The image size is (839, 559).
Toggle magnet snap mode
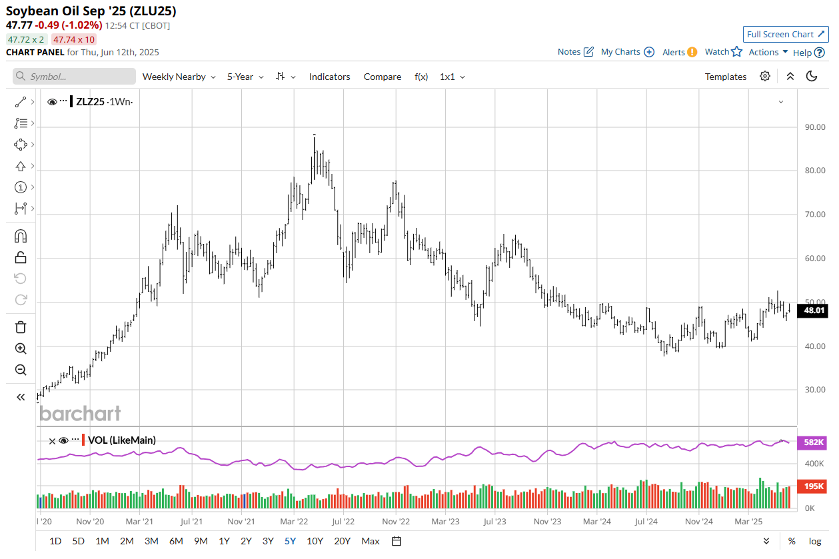21,236
